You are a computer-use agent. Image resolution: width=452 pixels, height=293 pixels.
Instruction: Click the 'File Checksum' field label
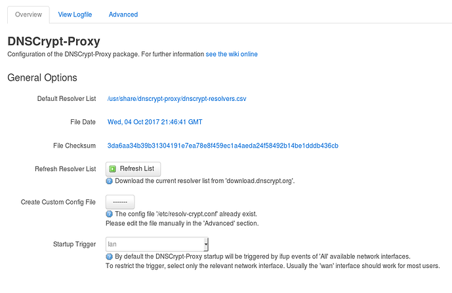pos(74,145)
